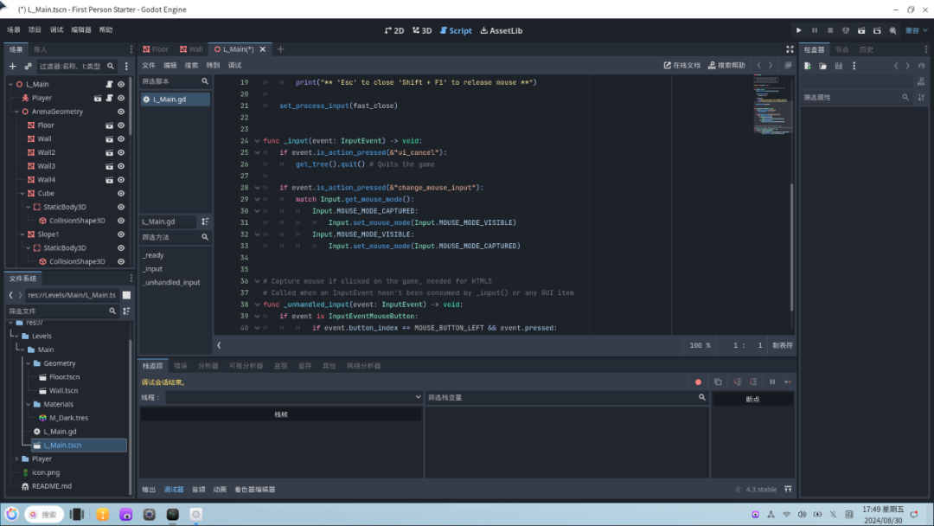Click network wifi icon in system tray

[786, 514]
